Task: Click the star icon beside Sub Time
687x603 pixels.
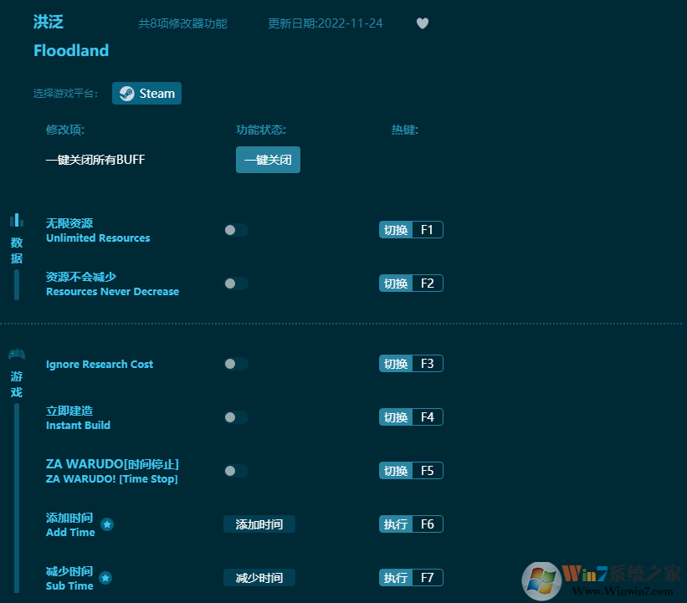Action: (x=105, y=578)
